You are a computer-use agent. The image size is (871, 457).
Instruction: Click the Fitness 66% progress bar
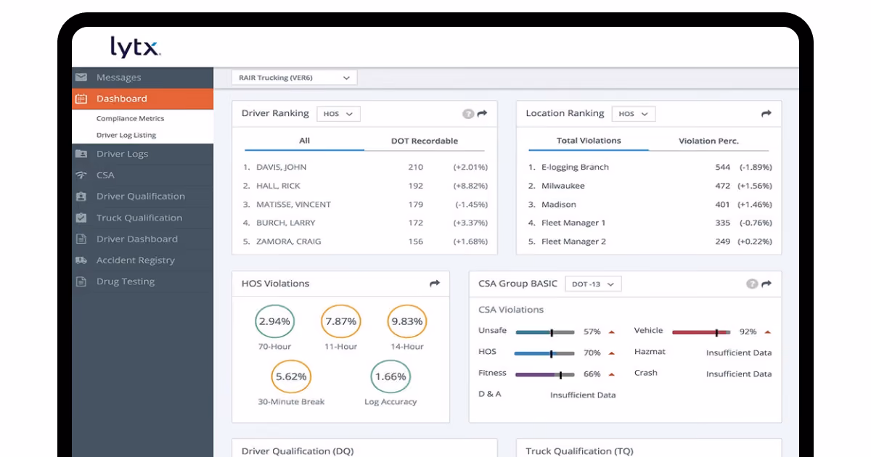coord(545,375)
